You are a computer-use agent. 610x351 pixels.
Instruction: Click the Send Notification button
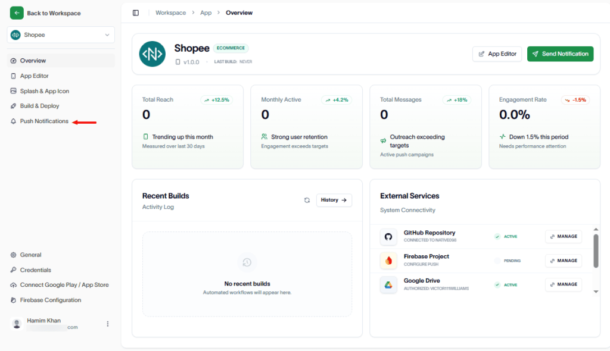click(560, 54)
